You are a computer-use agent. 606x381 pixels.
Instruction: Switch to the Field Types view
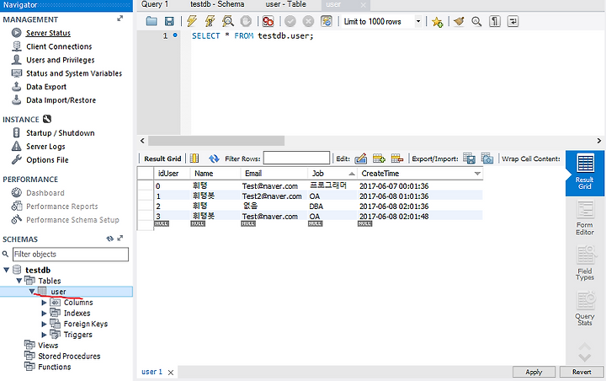pyautogui.click(x=585, y=263)
